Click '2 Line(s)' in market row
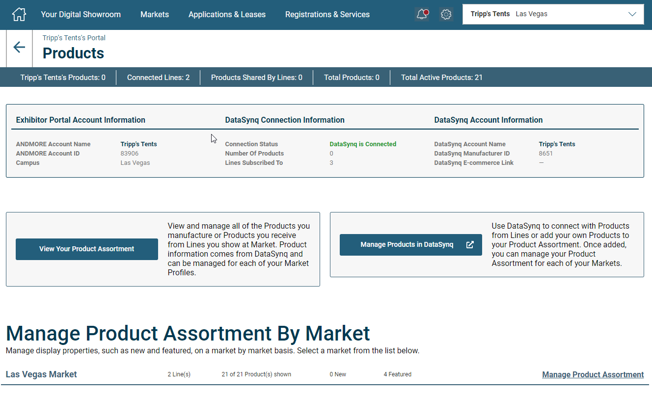Image resolution: width=652 pixels, height=395 pixels. point(179,374)
